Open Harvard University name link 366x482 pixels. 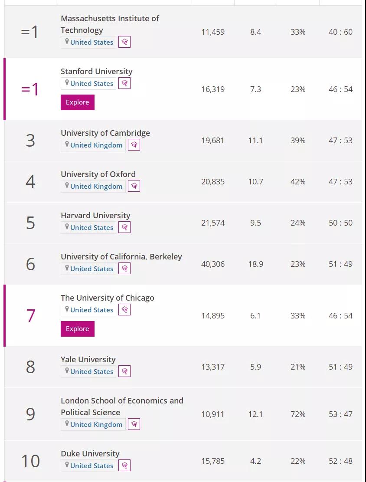pyautogui.click(x=95, y=215)
